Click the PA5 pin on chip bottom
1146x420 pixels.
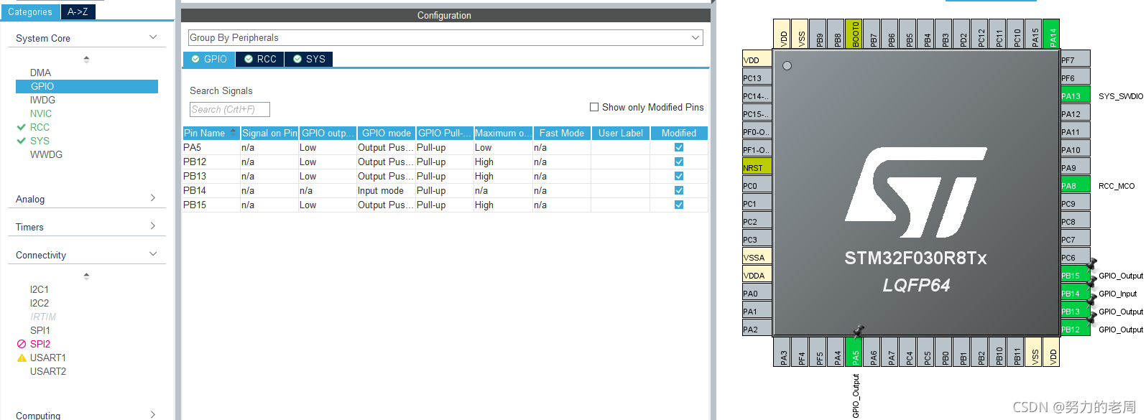pyautogui.click(x=854, y=352)
